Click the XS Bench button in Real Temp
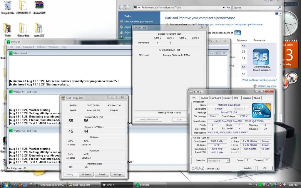The height and width of the screenshot is (188, 301). (x=86, y=174)
